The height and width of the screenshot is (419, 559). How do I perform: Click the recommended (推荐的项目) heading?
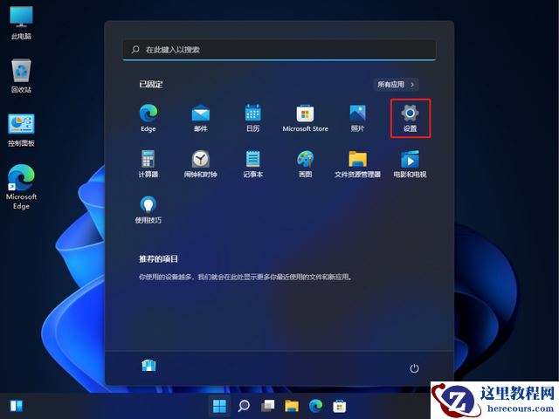(x=159, y=259)
